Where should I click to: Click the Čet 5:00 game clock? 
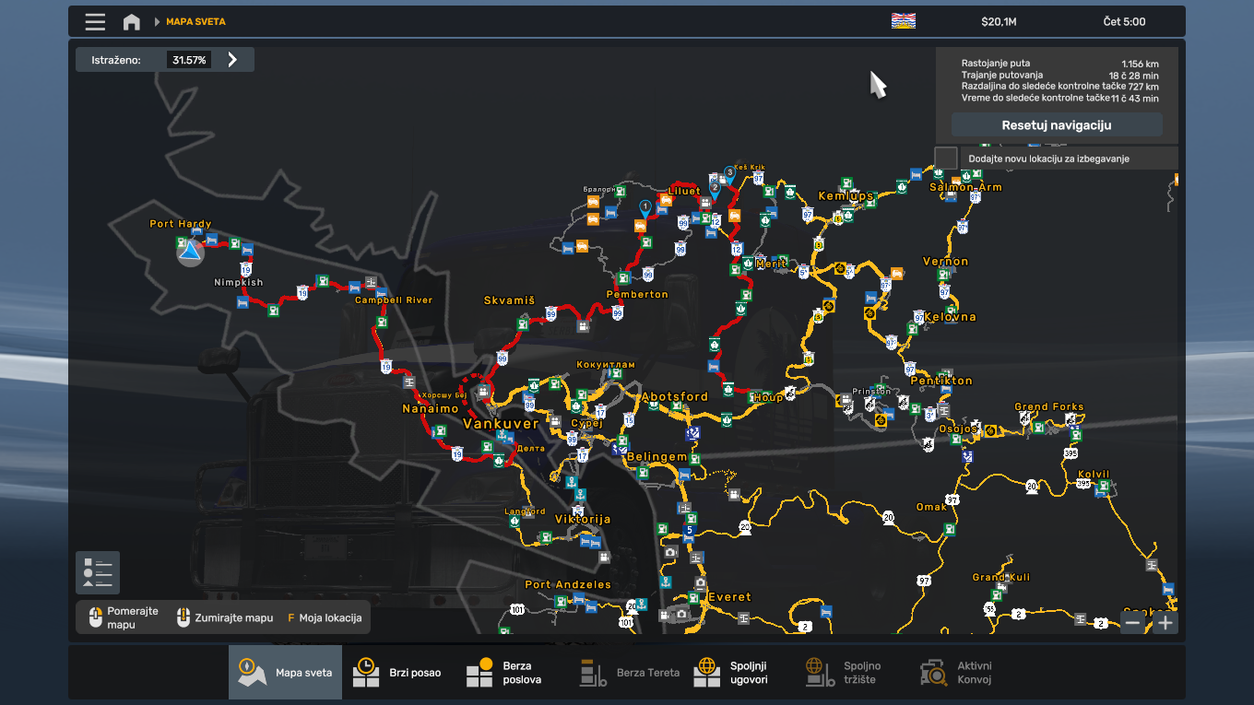1124,21
